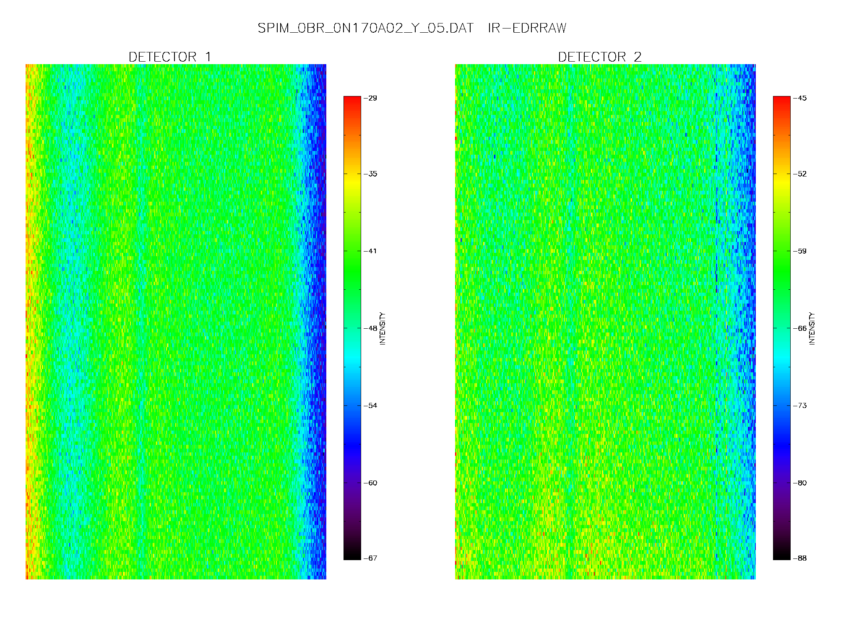Click the -54 tick label

[370, 405]
